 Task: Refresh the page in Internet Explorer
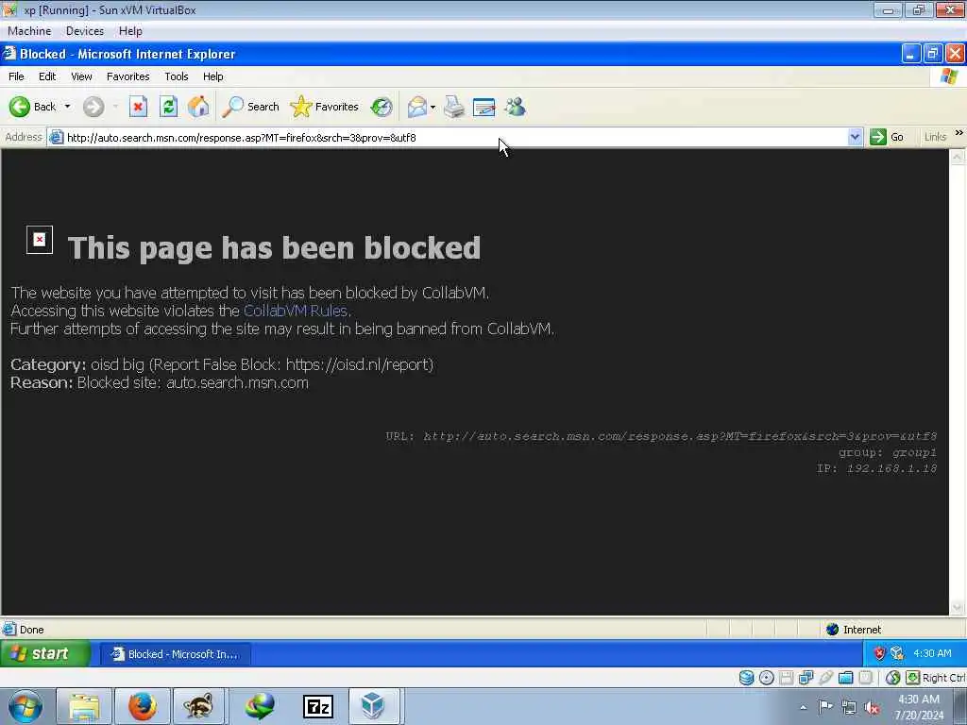tap(168, 107)
